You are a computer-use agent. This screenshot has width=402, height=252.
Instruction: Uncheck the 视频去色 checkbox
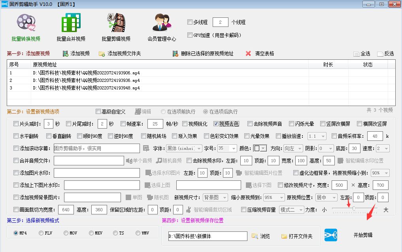click(216, 124)
